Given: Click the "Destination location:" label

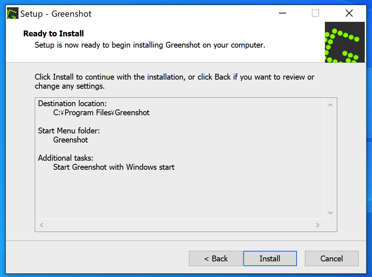Looking at the screenshot, I should click(72, 104).
